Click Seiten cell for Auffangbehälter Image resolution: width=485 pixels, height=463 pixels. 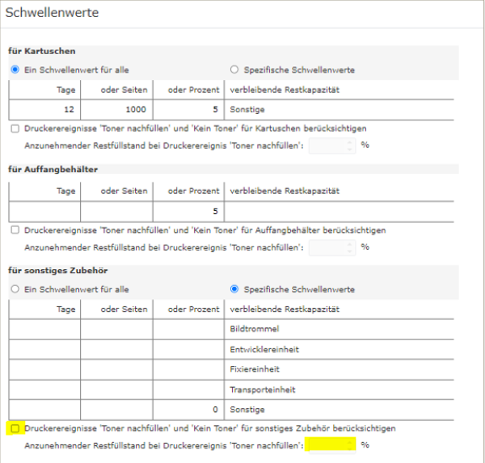[x=116, y=211]
